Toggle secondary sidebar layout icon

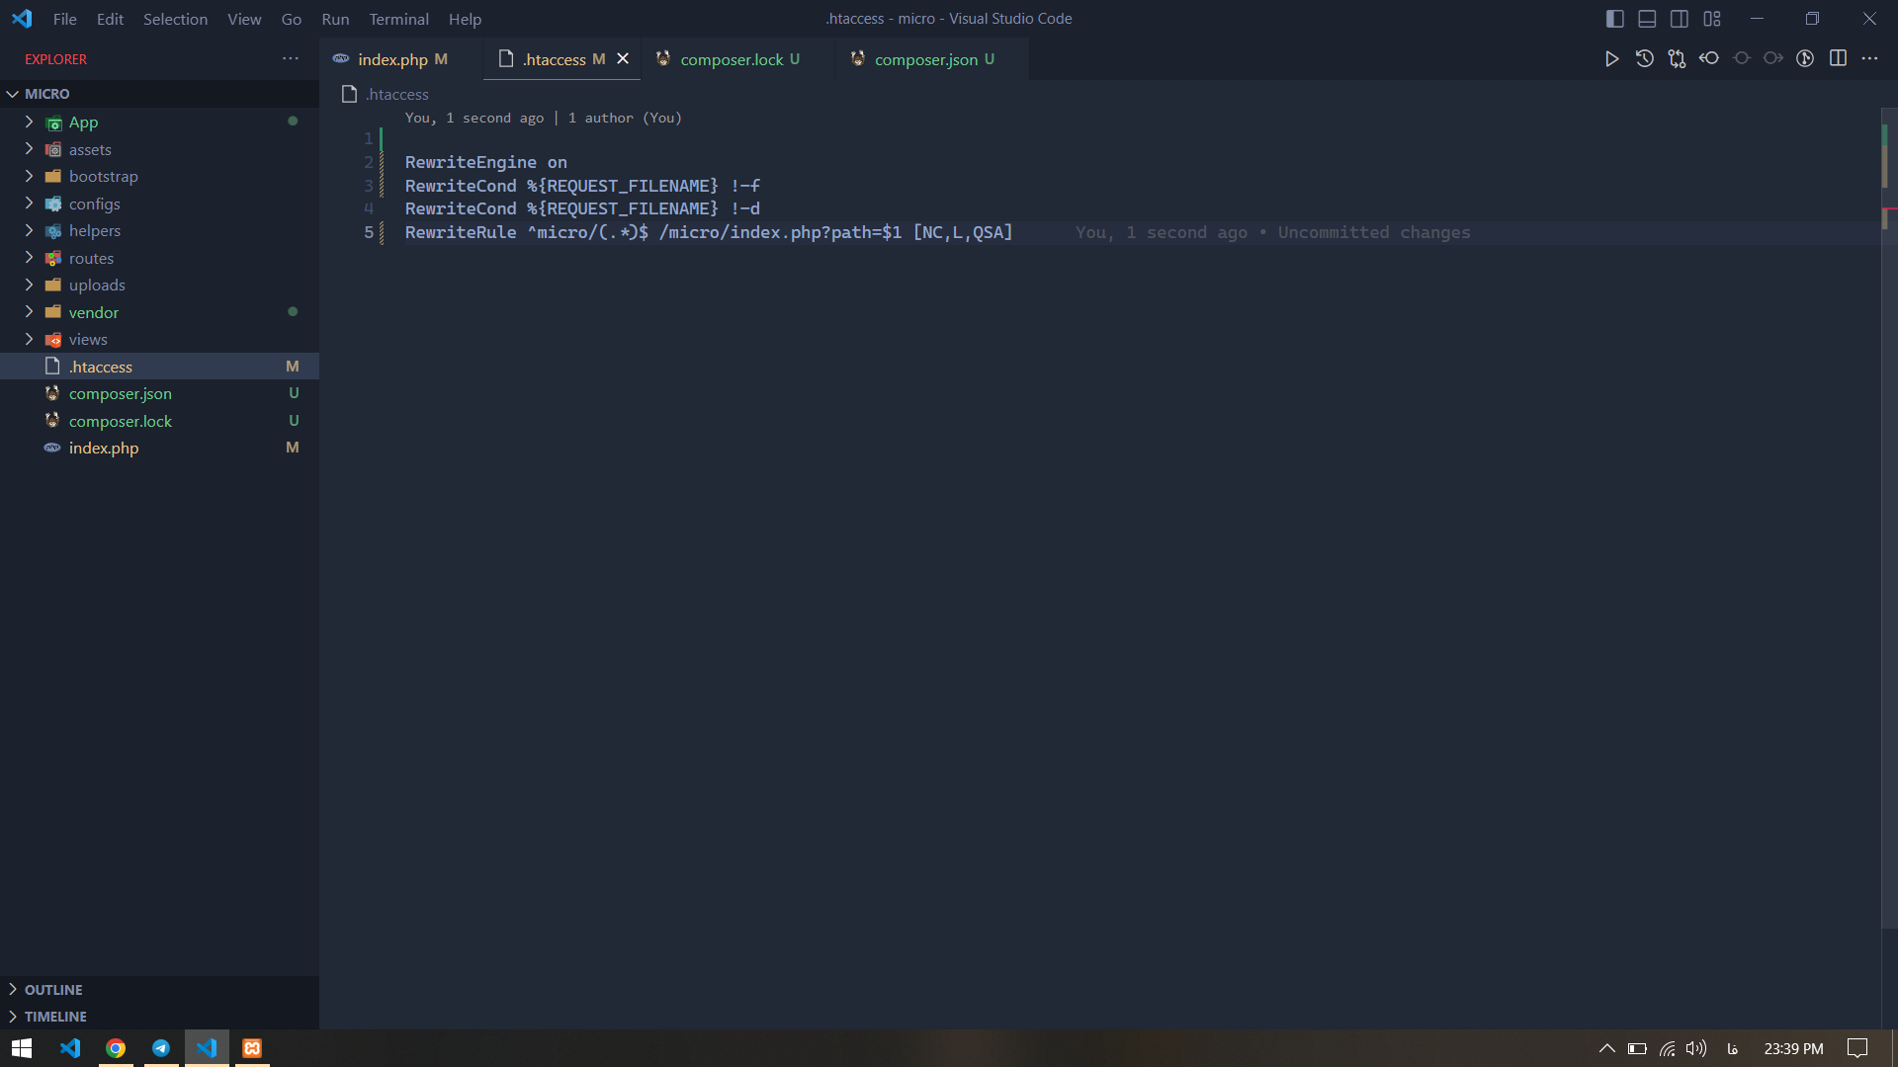tap(1680, 19)
